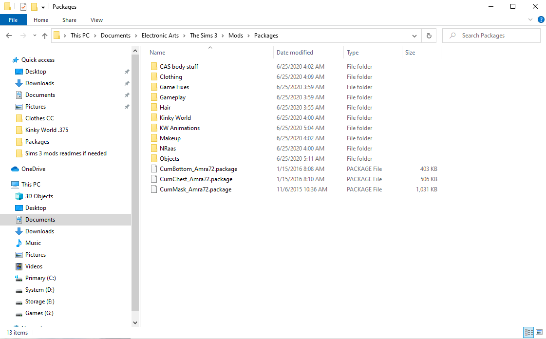Viewport: 546px width, 339px height.
Task: Click 1,031 KB size cell
Action: pyautogui.click(x=427, y=189)
